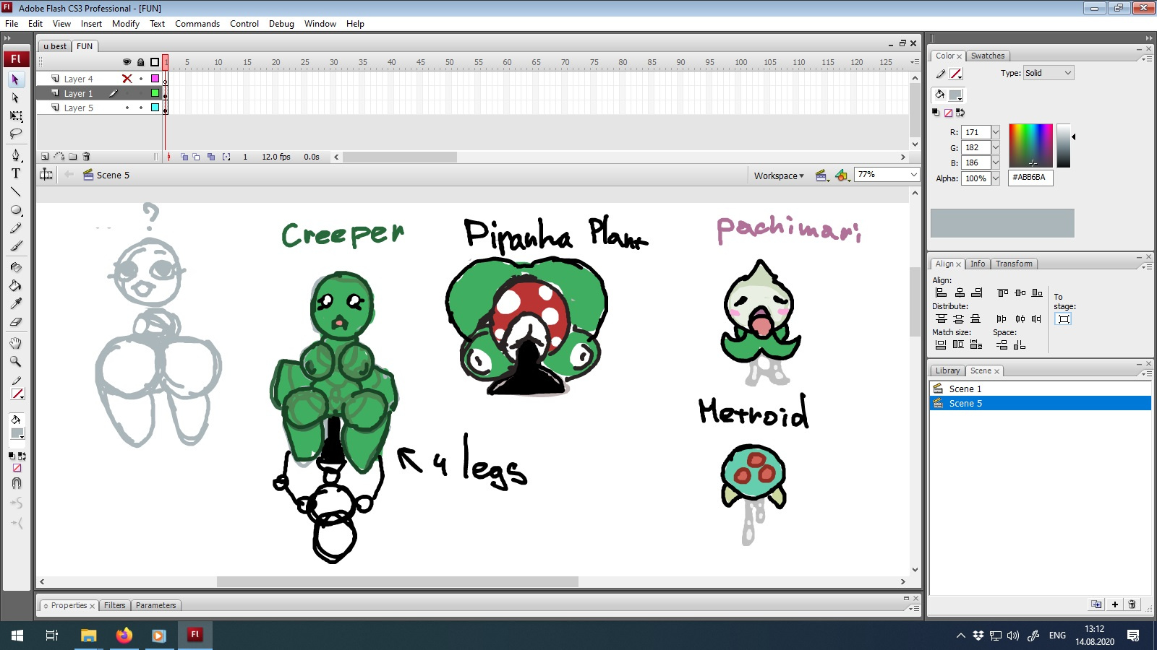Add a motion guide layer
Screen dimensions: 1157x650
pyautogui.click(x=59, y=157)
